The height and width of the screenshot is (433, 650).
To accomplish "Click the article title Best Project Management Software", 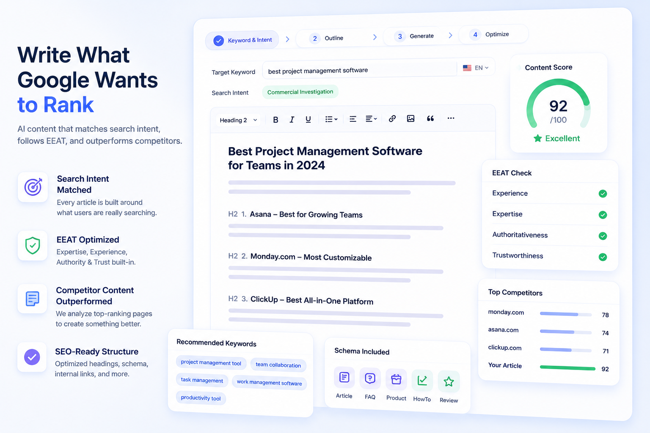I will coord(325,158).
